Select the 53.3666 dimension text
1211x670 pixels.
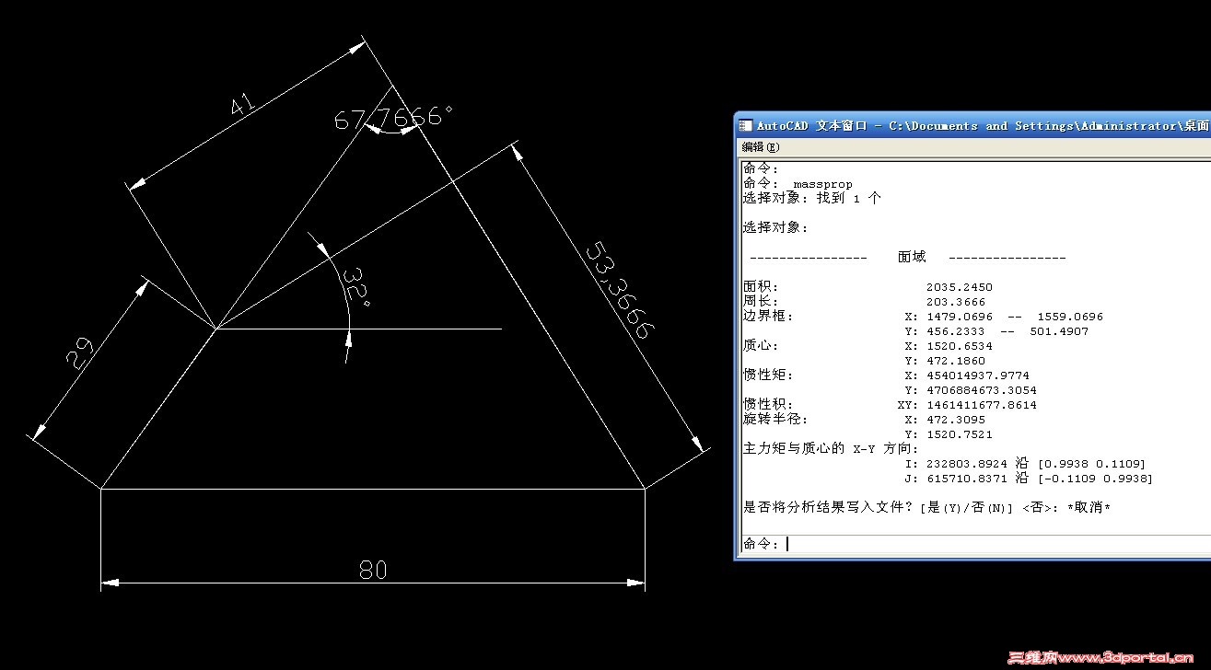[x=620, y=290]
